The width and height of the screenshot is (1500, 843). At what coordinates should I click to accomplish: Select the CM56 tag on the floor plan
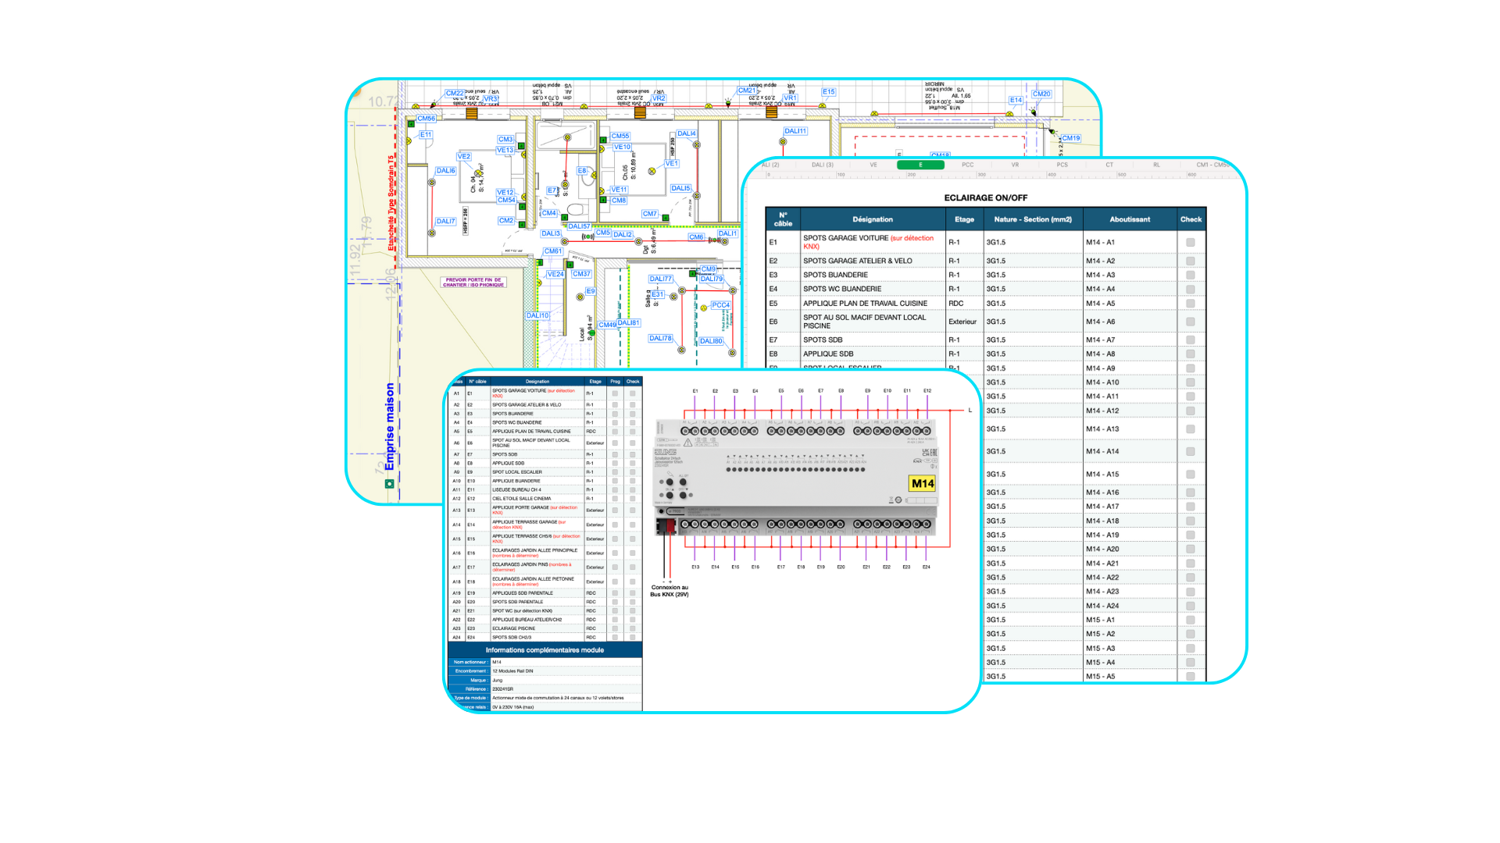(426, 119)
